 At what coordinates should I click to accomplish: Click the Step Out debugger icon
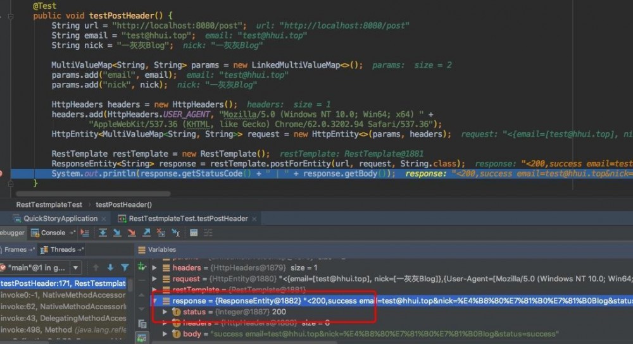click(x=146, y=233)
